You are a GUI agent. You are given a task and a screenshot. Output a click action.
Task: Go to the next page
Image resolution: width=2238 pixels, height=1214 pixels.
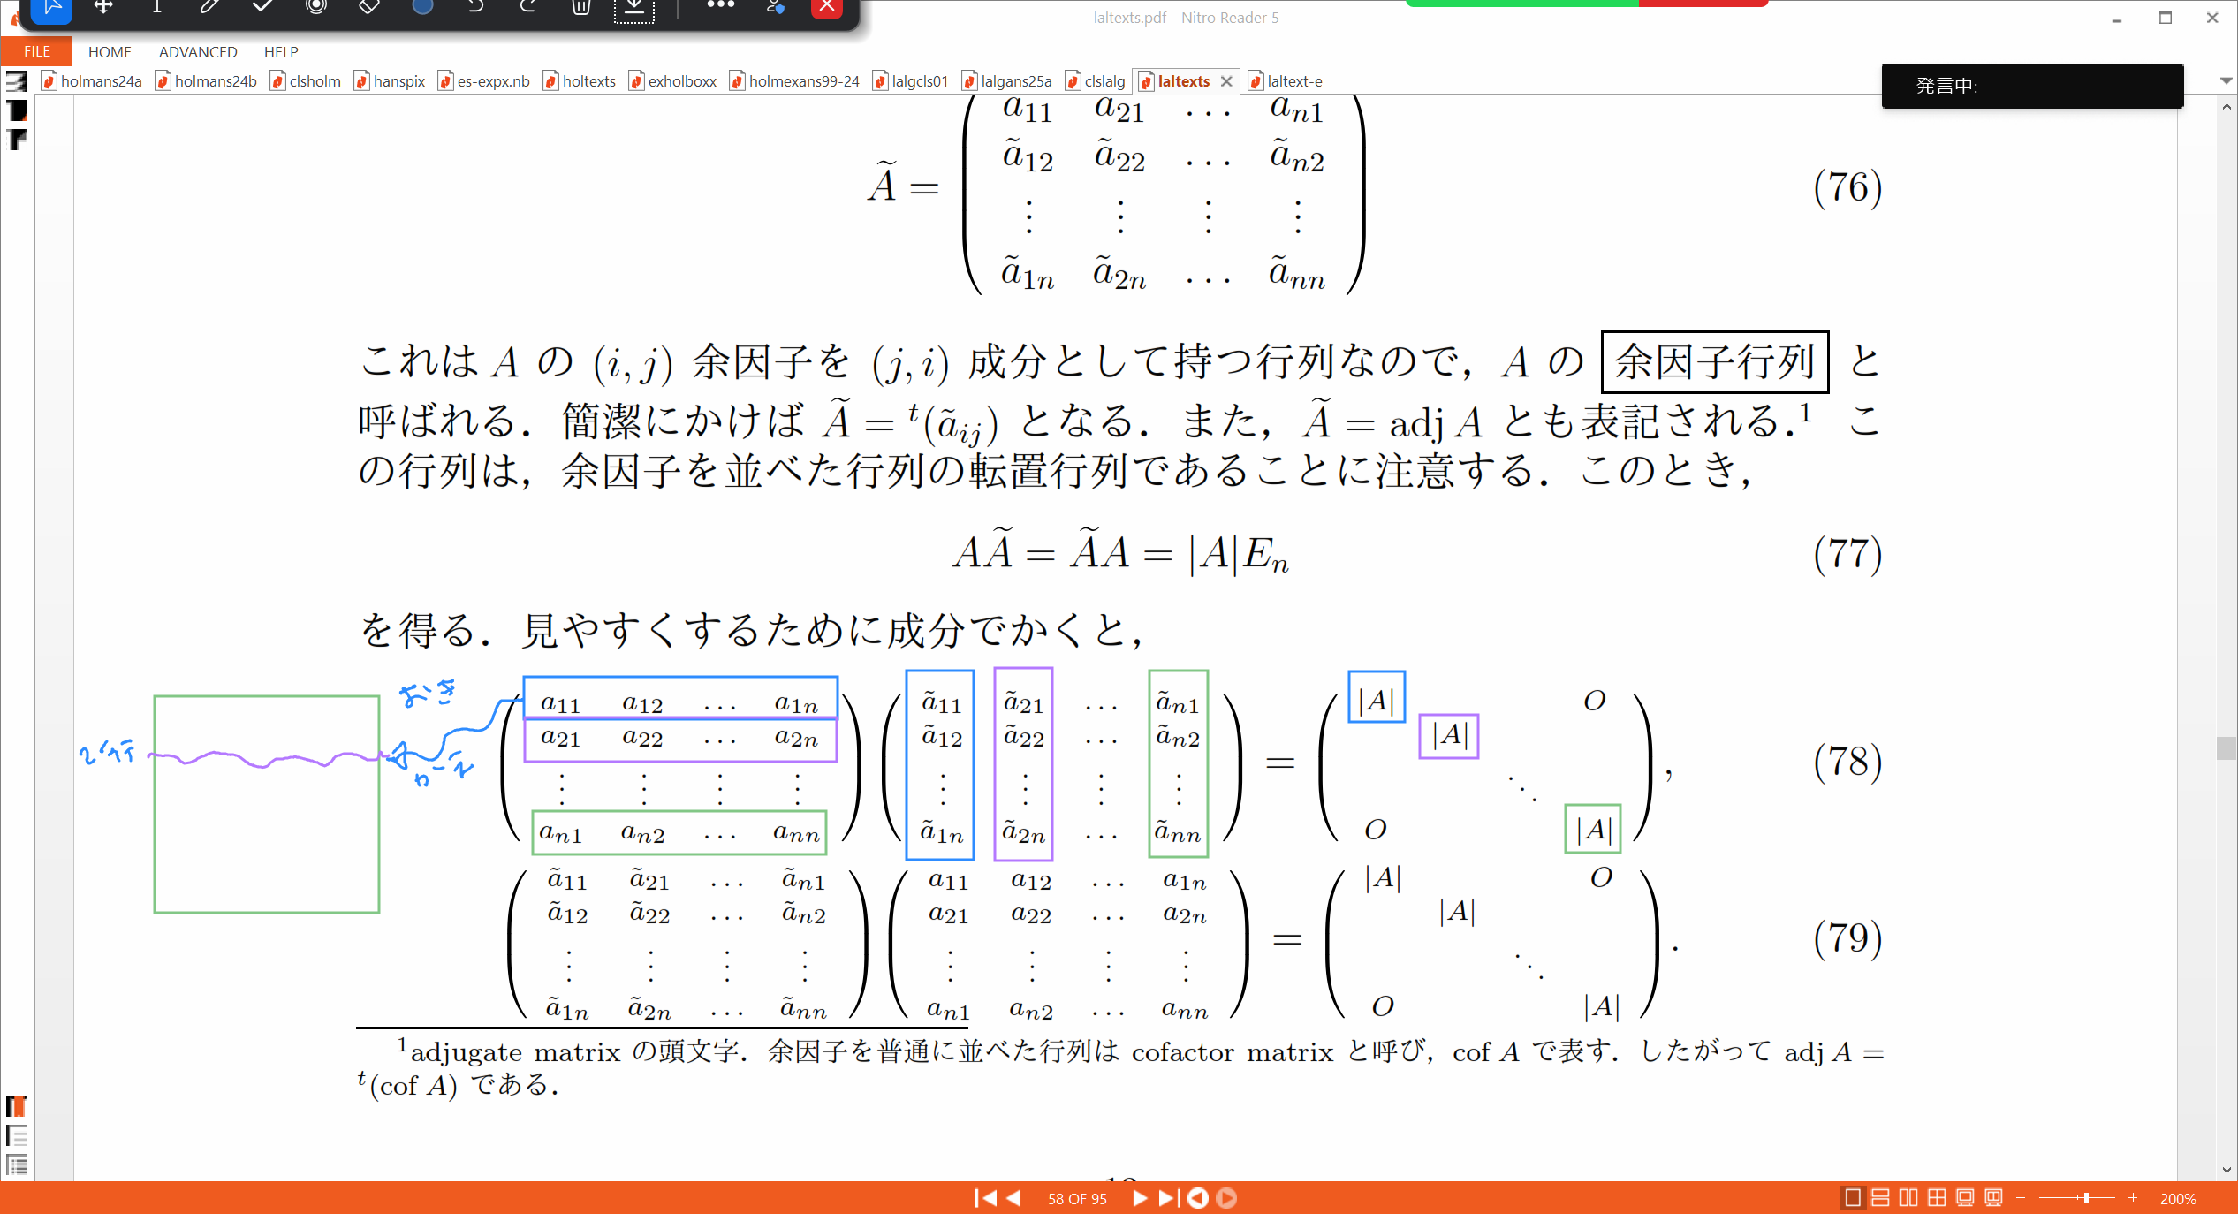tap(1139, 1198)
